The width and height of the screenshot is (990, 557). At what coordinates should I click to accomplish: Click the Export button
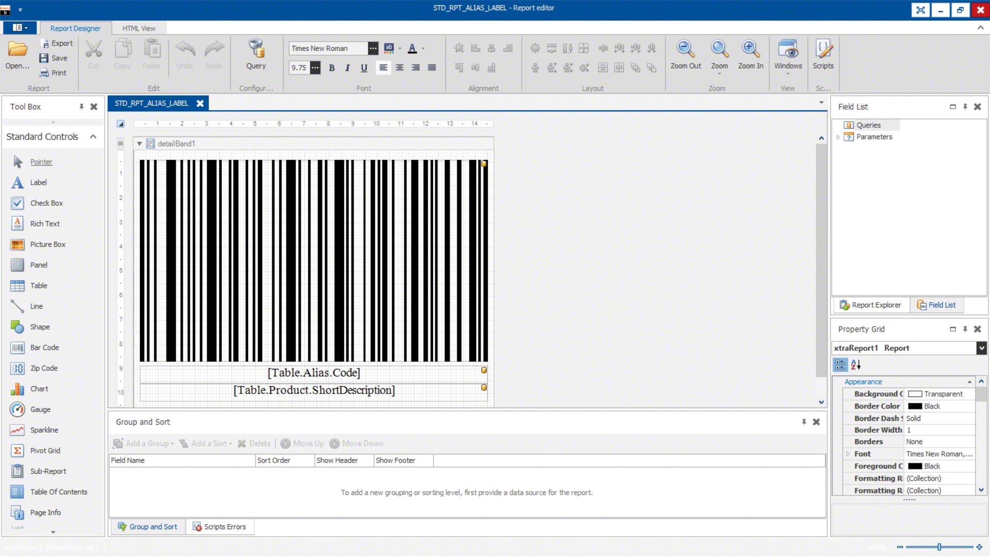pos(56,43)
